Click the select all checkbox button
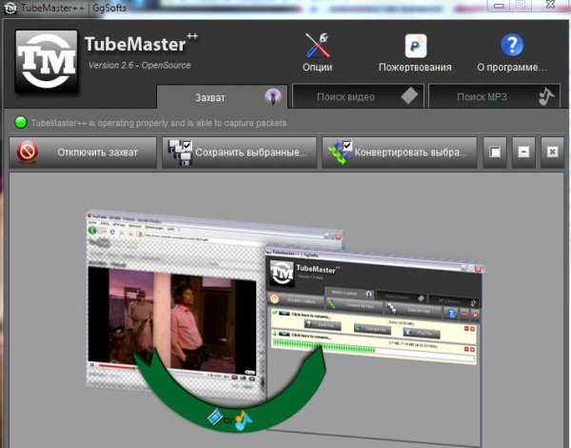The width and height of the screenshot is (571, 448). [x=495, y=153]
